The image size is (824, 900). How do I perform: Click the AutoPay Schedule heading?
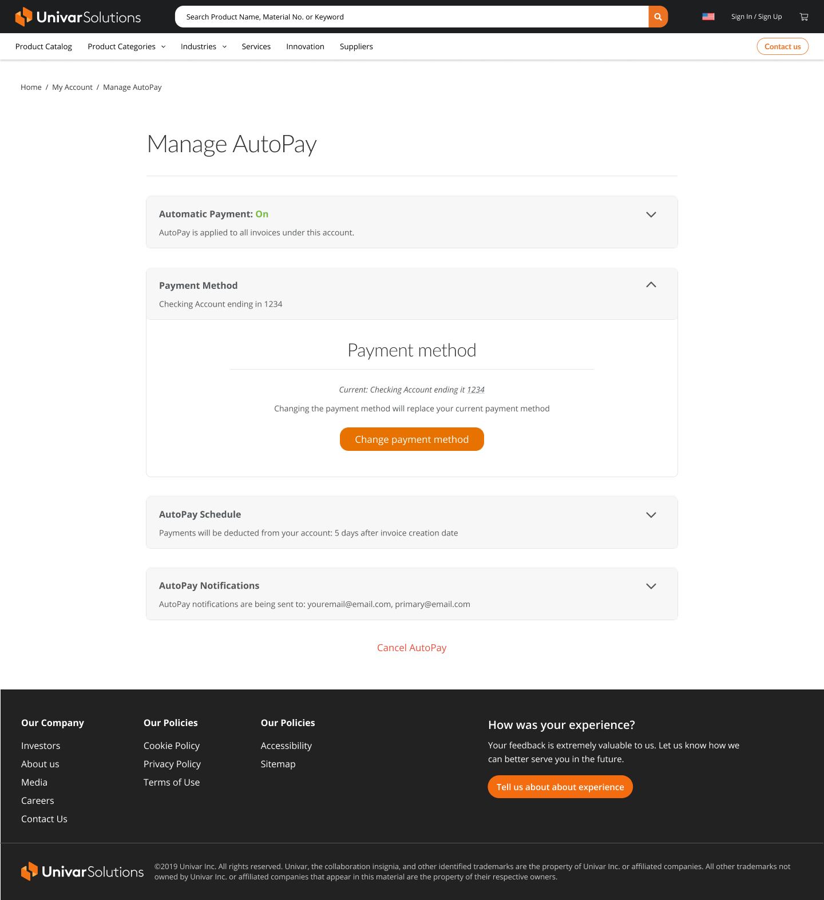200,514
